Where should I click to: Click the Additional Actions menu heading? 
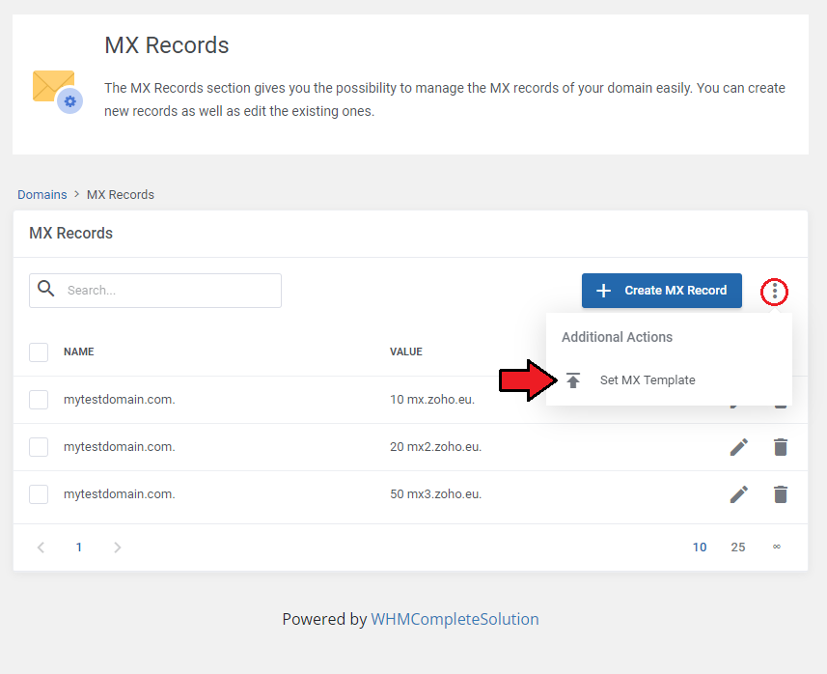(x=617, y=337)
